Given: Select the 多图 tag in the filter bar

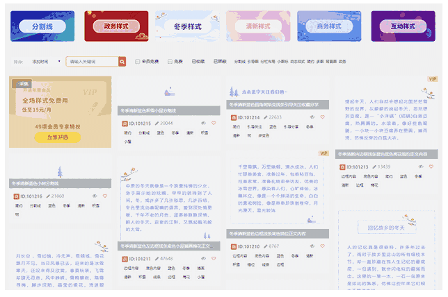Looking at the screenshot, I should (x=320, y=62).
